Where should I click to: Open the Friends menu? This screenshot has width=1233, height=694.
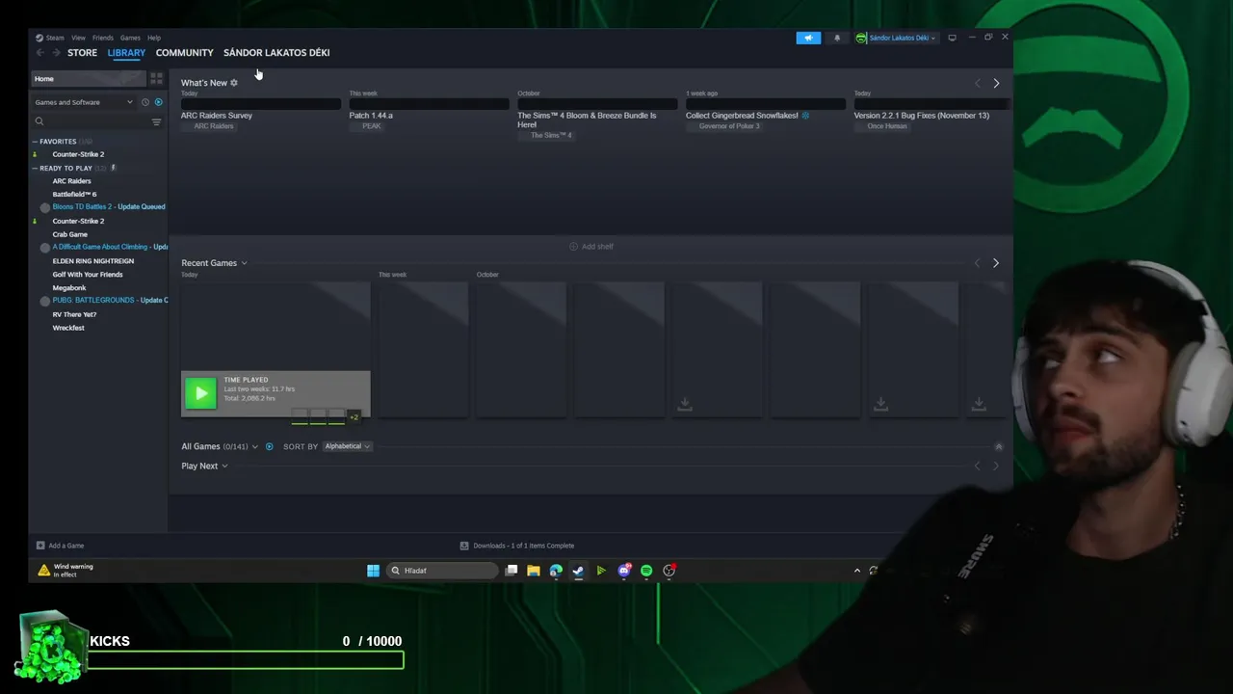[103, 38]
